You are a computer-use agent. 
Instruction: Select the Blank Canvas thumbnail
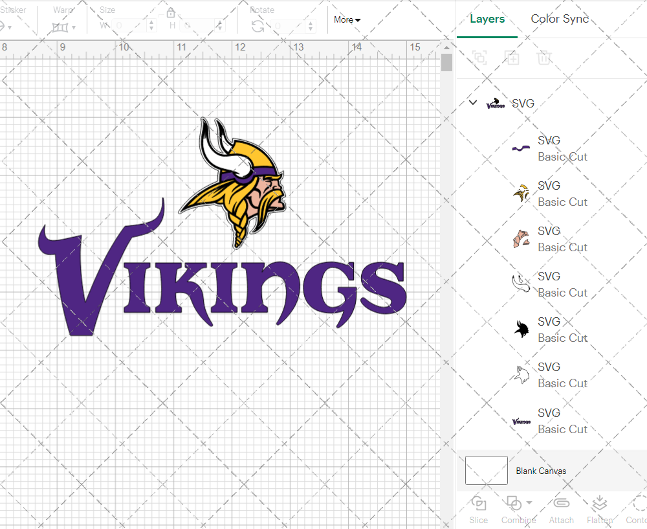[x=487, y=470]
